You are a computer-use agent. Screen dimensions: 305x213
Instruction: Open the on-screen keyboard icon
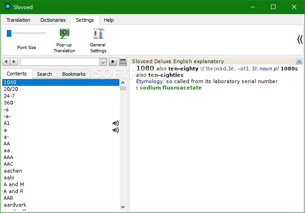pos(123,62)
